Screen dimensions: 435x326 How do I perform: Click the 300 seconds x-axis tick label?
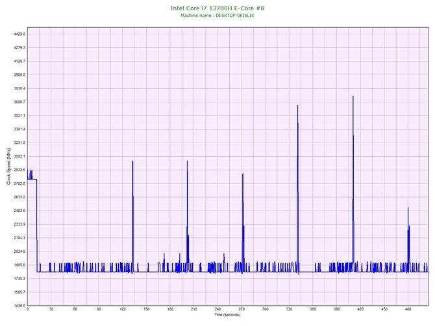(265, 309)
